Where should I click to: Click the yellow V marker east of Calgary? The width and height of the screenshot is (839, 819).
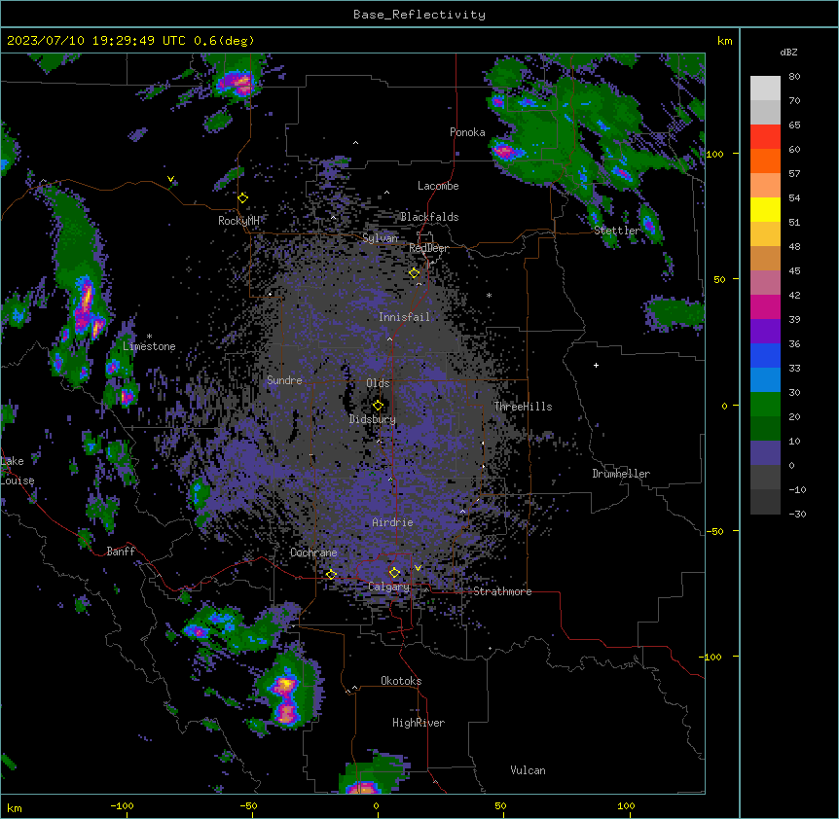[418, 568]
